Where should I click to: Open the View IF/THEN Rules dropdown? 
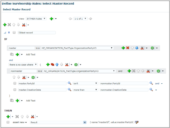tap(36, 19)
